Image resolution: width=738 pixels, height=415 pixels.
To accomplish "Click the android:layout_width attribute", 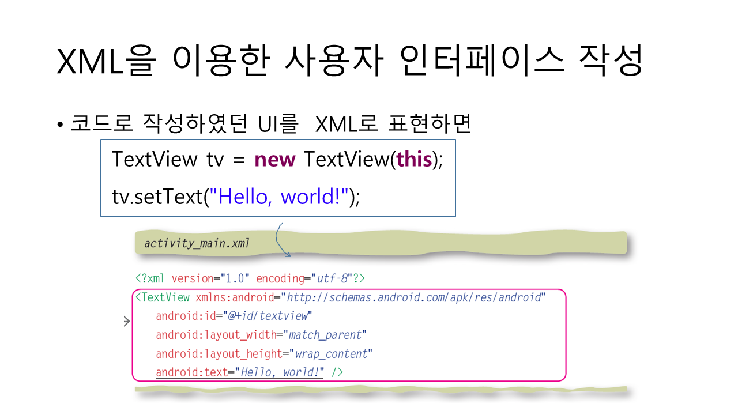I will tap(216, 335).
